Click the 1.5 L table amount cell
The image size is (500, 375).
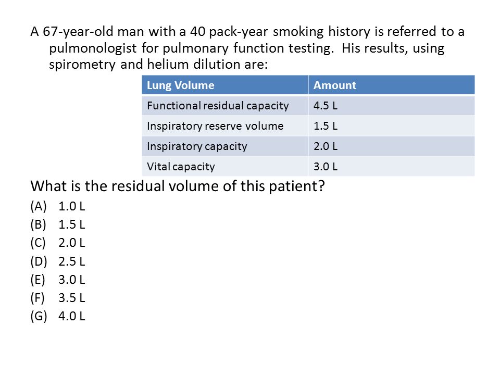click(x=392, y=126)
